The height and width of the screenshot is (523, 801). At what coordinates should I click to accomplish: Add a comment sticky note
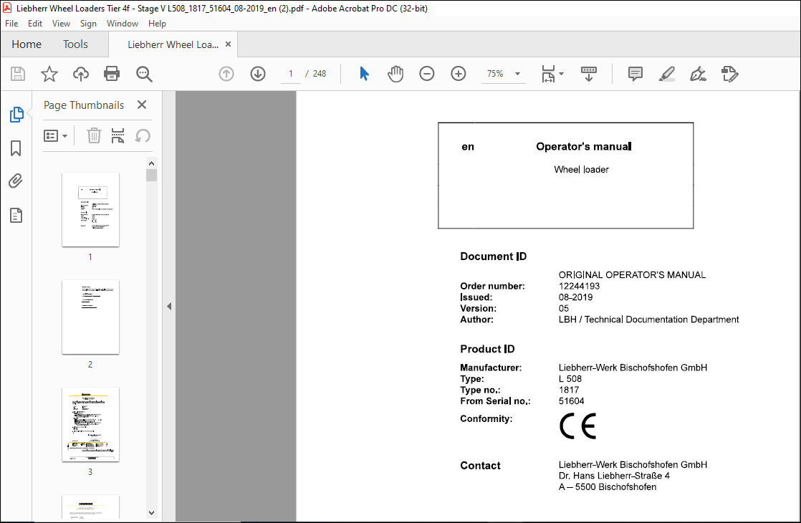pyautogui.click(x=635, y=74)
